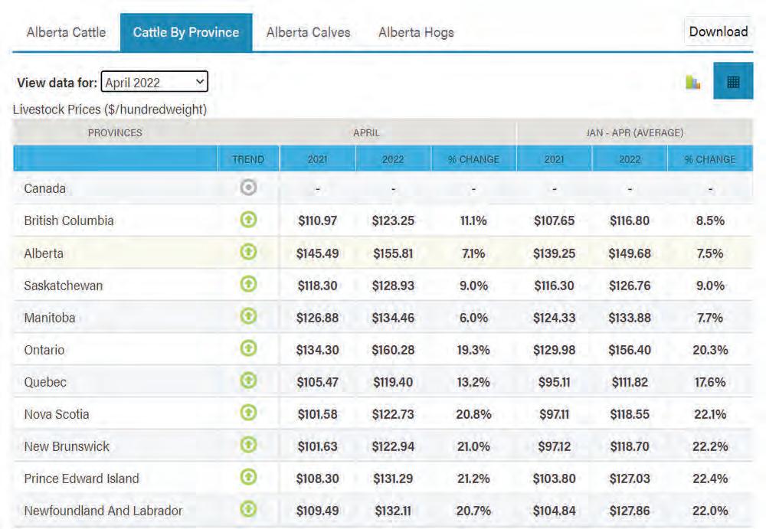Select the British Columbia row label
Image resolution: width=766 pixels, height=529 pixels.
tap(69, 220)
